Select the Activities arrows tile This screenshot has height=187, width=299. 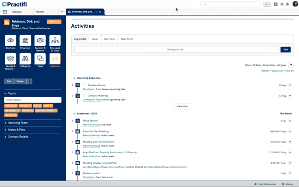click(x=55, y=59)
